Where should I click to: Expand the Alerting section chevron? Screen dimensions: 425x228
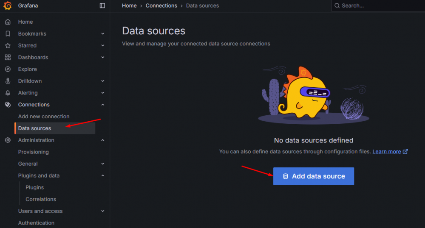pos(103,93)
